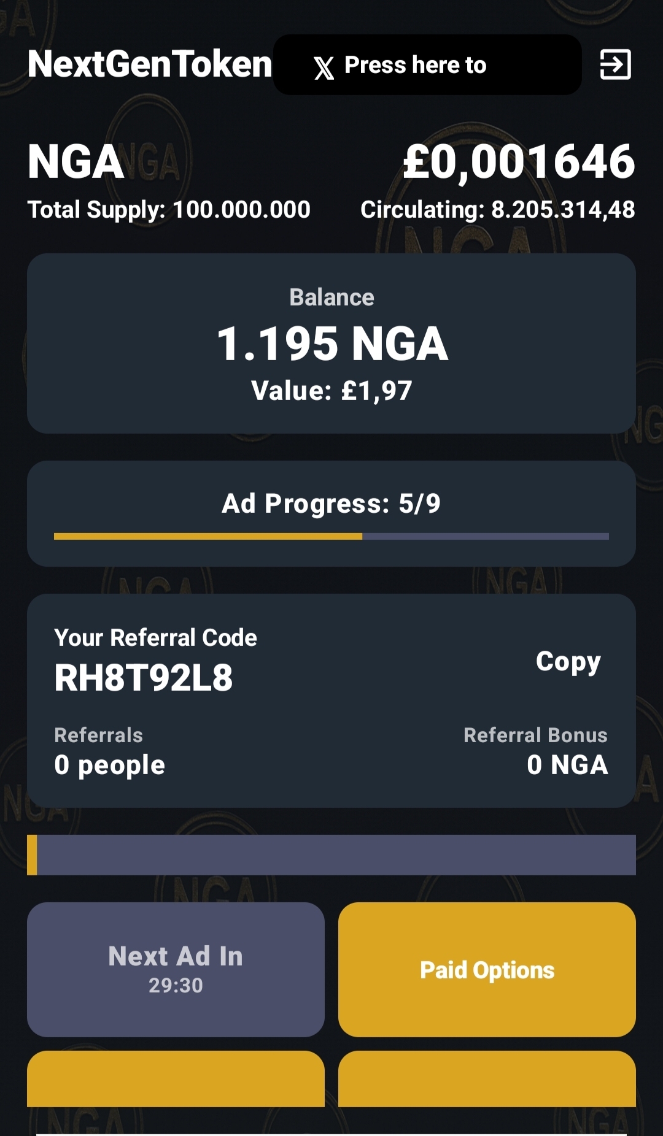Tap the Next Ad In timer button
This screenshot has width=663, height=1136.
pos(176,969)
